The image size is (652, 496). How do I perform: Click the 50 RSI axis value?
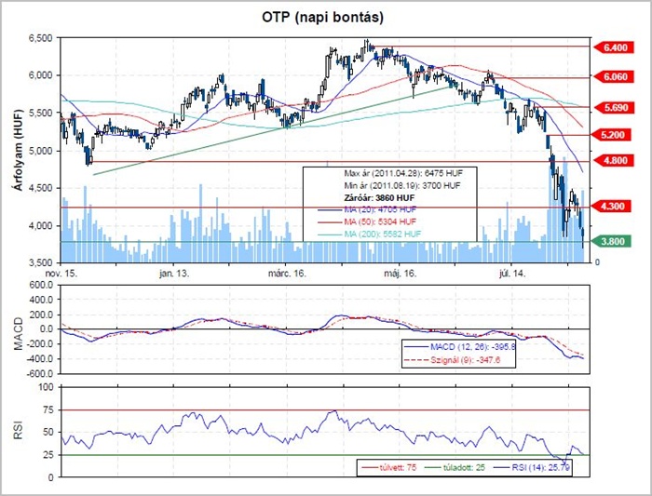48,433
